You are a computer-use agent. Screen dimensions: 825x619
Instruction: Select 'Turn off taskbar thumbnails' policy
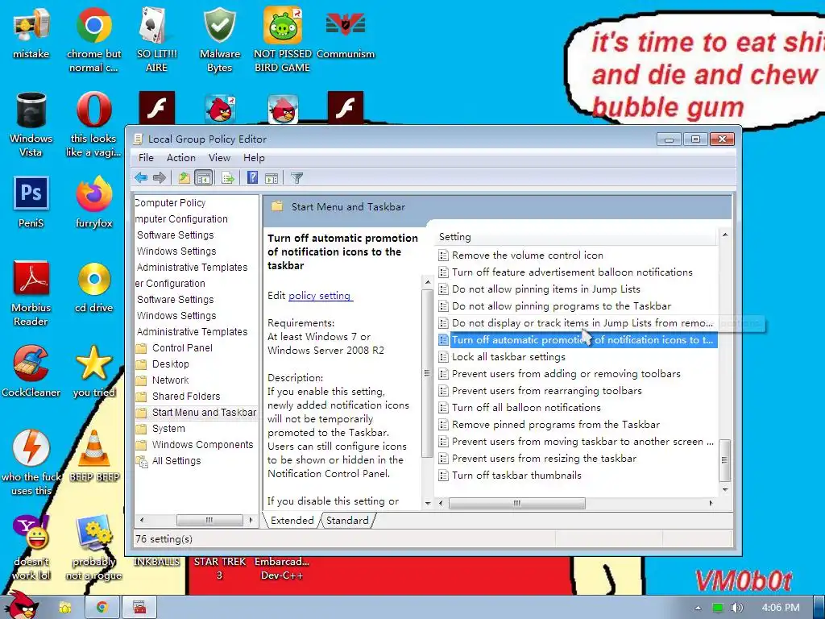pyautogui.click(x=516, y=476)
